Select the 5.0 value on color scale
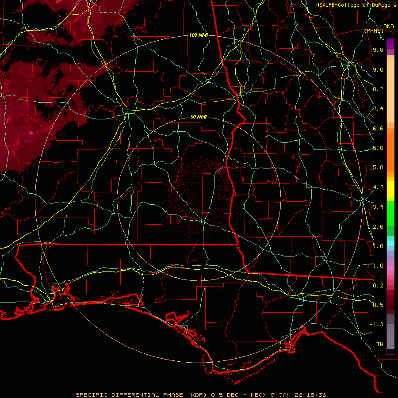This screenshot has height=398, width=398. coord(378,168)
